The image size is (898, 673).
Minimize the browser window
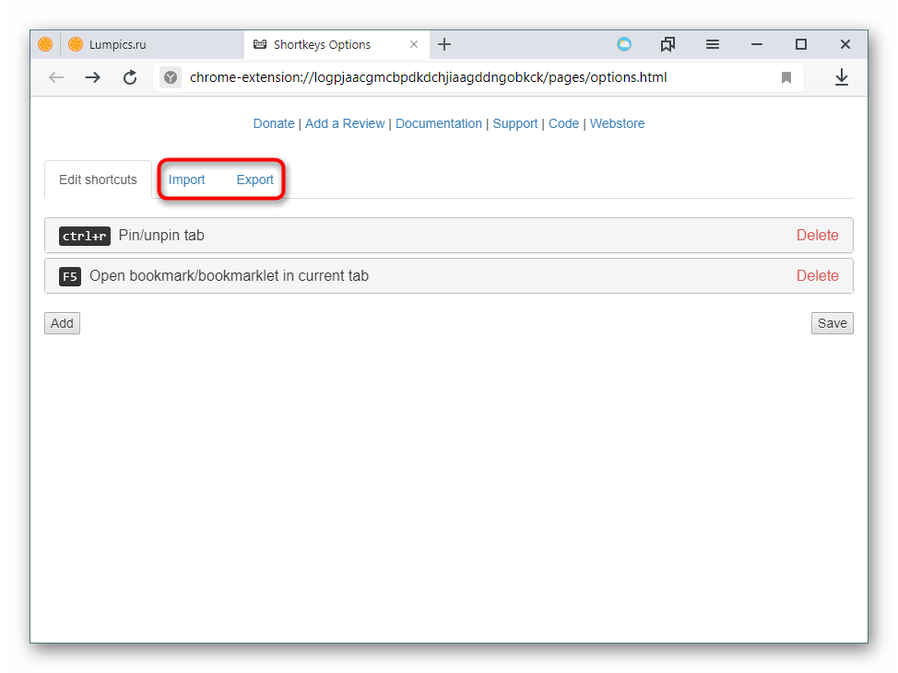757,44
